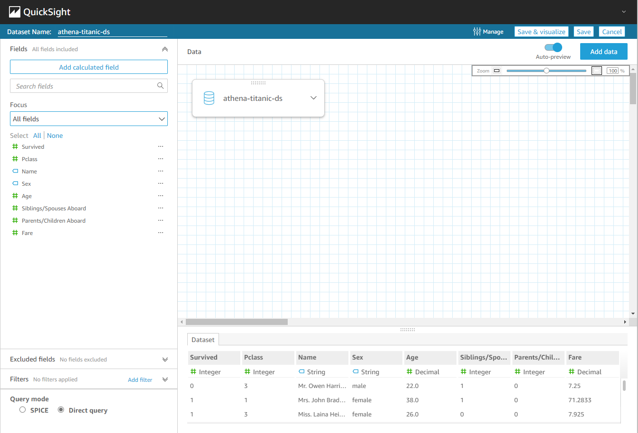
Task: Click the cell "Miss. Laina Hei…"
Action: coord(322,414)
